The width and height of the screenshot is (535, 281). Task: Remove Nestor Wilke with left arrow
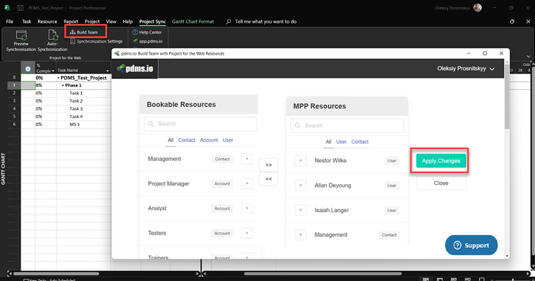300,160
